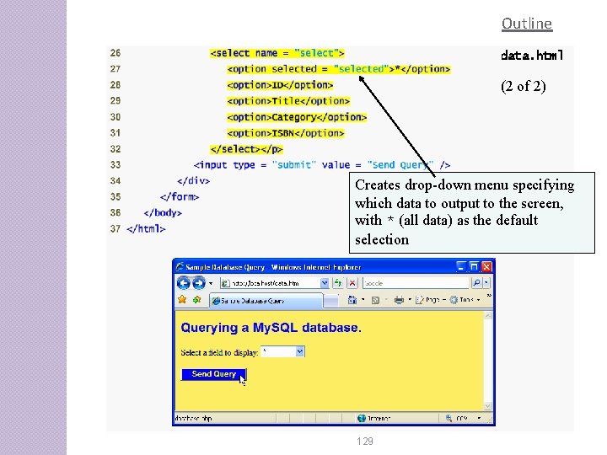
Task: Click the Outline heading link
Action: coord(527,24)
